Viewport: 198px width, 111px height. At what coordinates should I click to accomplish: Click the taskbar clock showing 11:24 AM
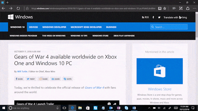[184, 108]
